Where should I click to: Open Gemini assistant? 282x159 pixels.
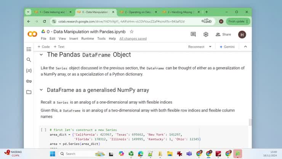pos(227,47)
